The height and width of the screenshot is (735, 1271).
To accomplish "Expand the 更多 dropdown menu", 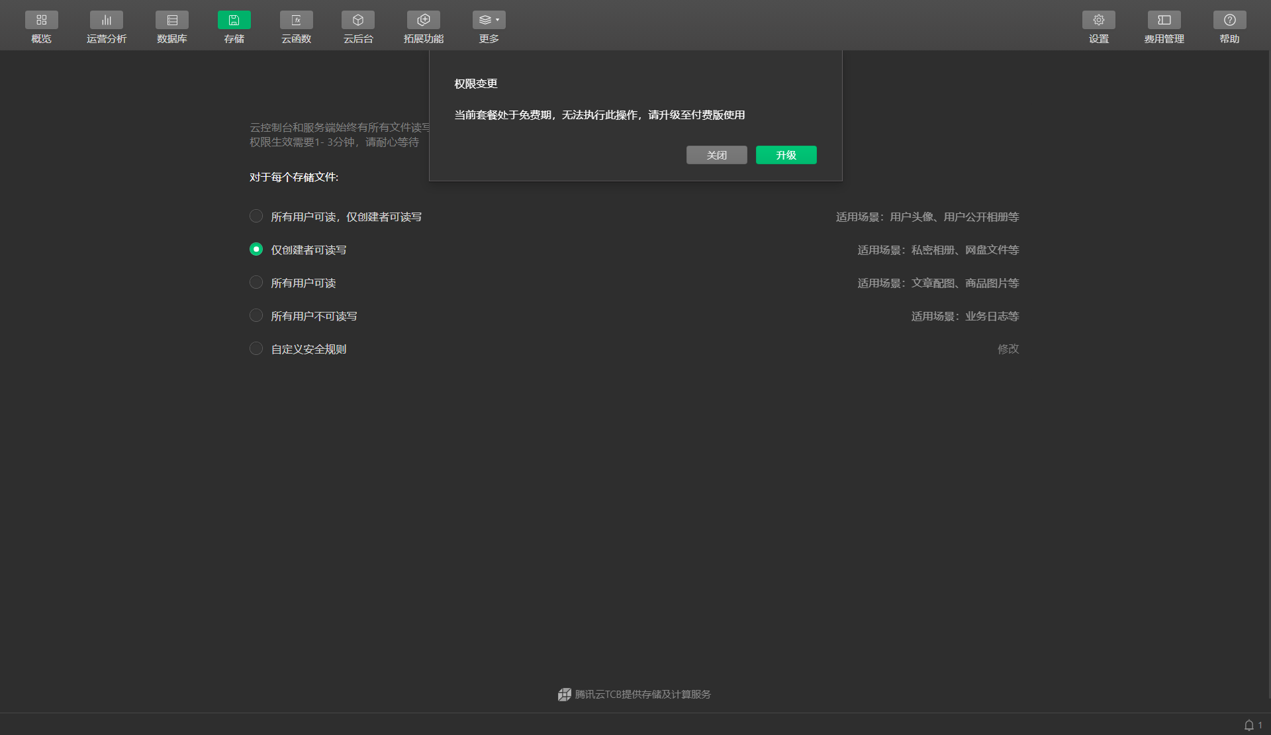I will 489,21.
